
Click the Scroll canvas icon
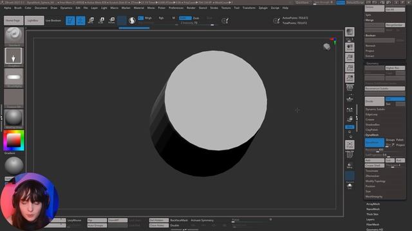[x=350, y=47]
